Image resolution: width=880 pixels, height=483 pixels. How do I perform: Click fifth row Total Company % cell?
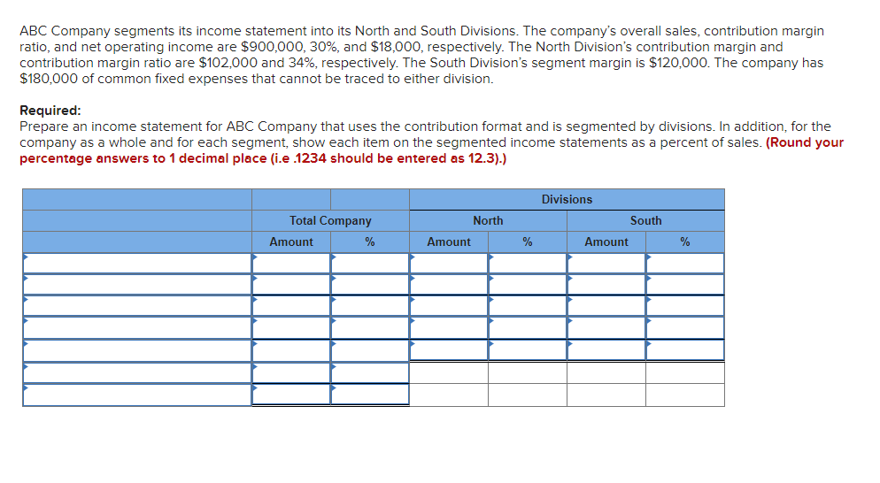point(370,350)
